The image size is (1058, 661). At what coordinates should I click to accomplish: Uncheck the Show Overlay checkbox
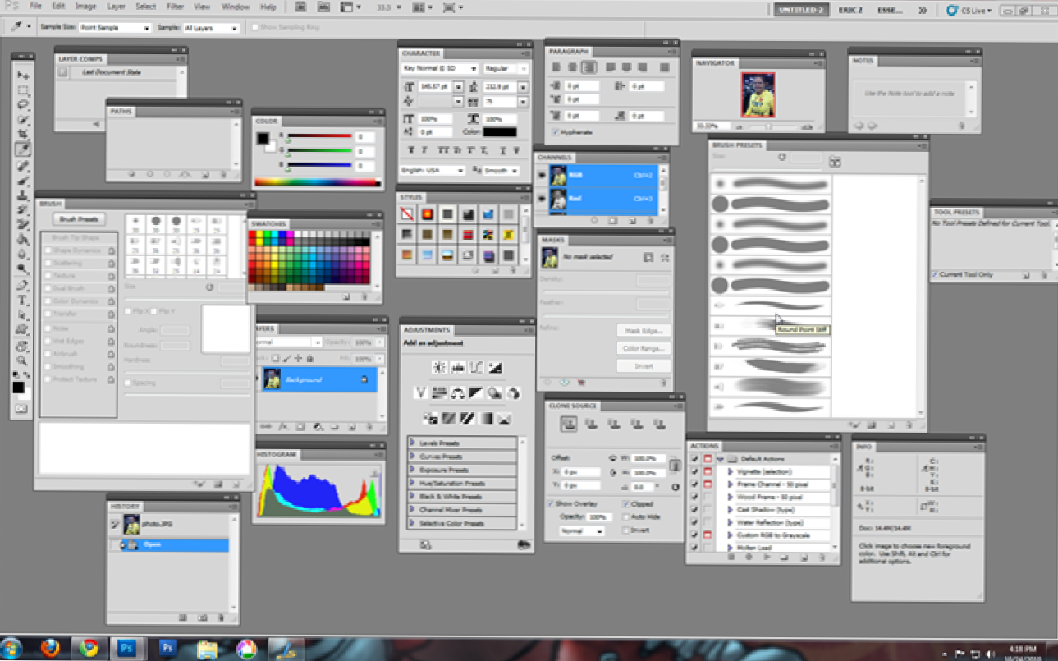pos(551,504)
